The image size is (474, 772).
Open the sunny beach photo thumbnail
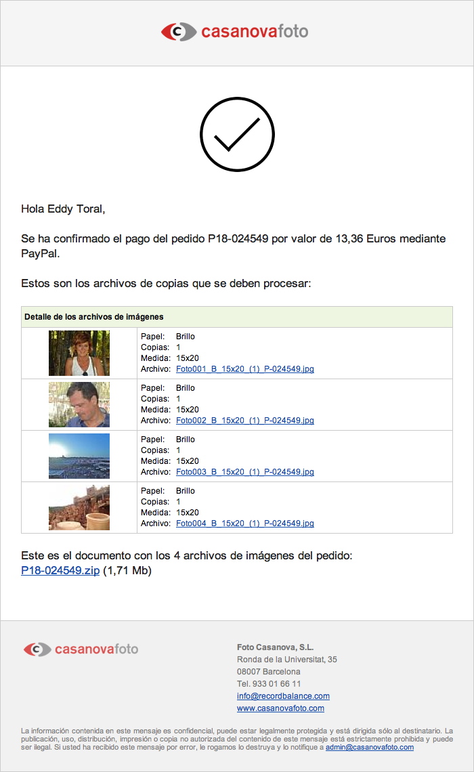[x=79, y=456]
